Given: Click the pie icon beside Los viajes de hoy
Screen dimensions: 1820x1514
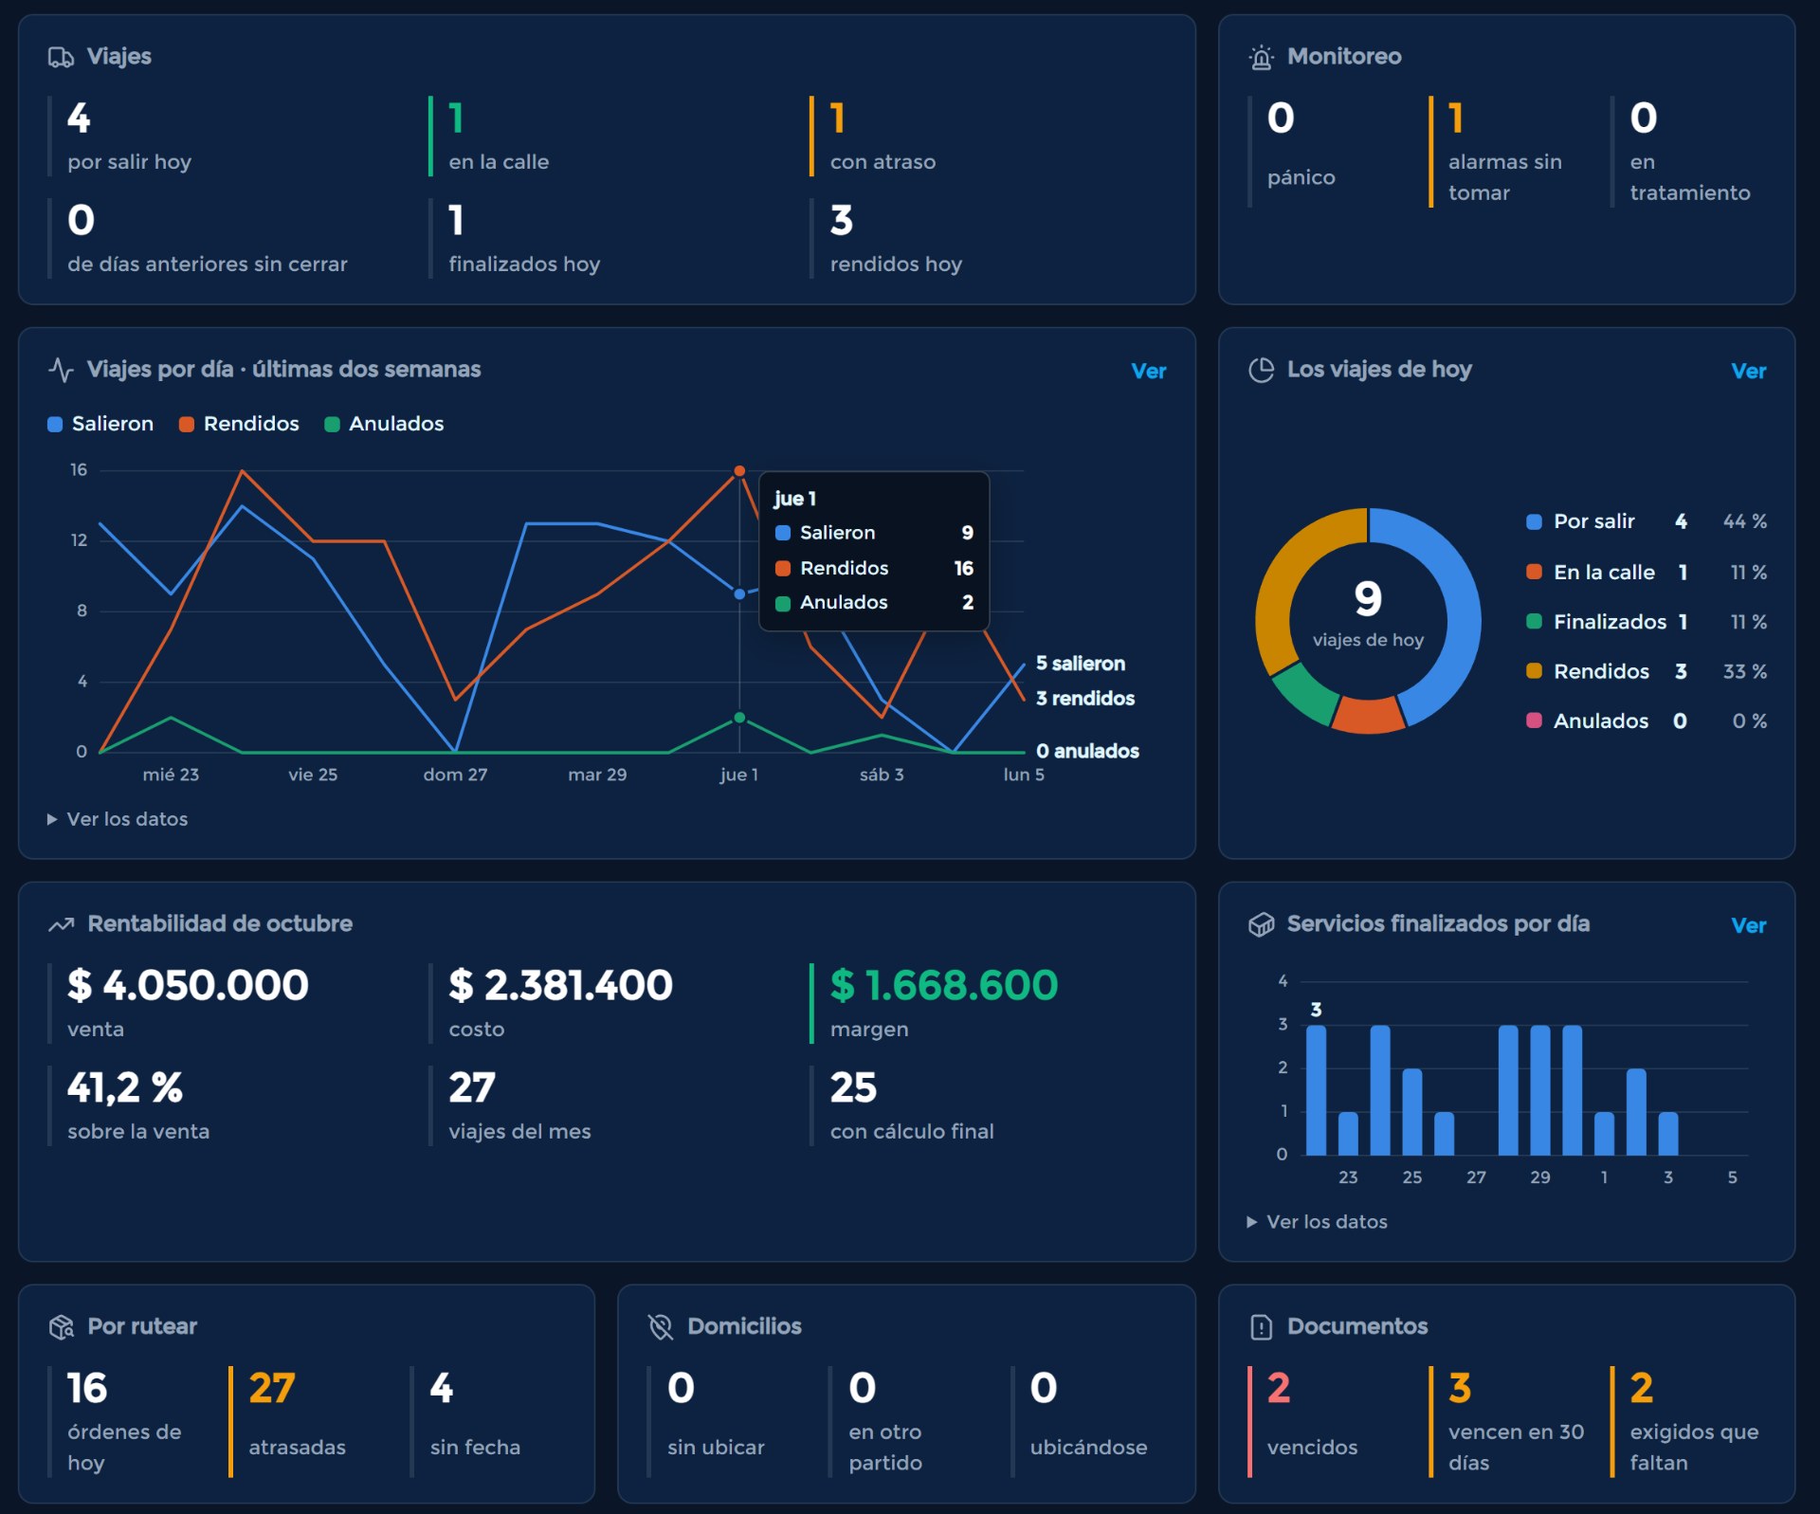Looking at the screenshot, I should (1261, 370).
